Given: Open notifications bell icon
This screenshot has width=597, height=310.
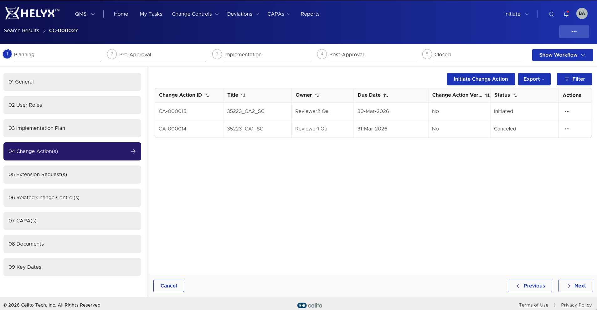Looking at the screenshot, I should tap(566, 14).
